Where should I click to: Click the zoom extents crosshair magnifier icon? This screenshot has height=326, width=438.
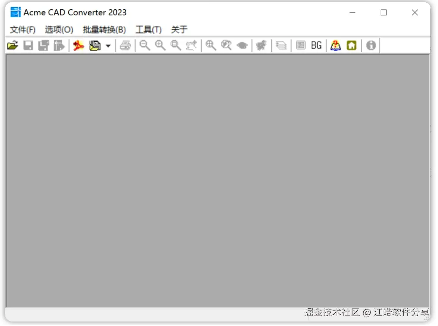point(211,45)
